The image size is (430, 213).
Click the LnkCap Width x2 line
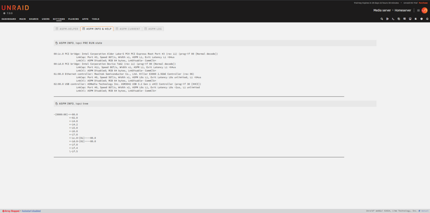(138, 87)
